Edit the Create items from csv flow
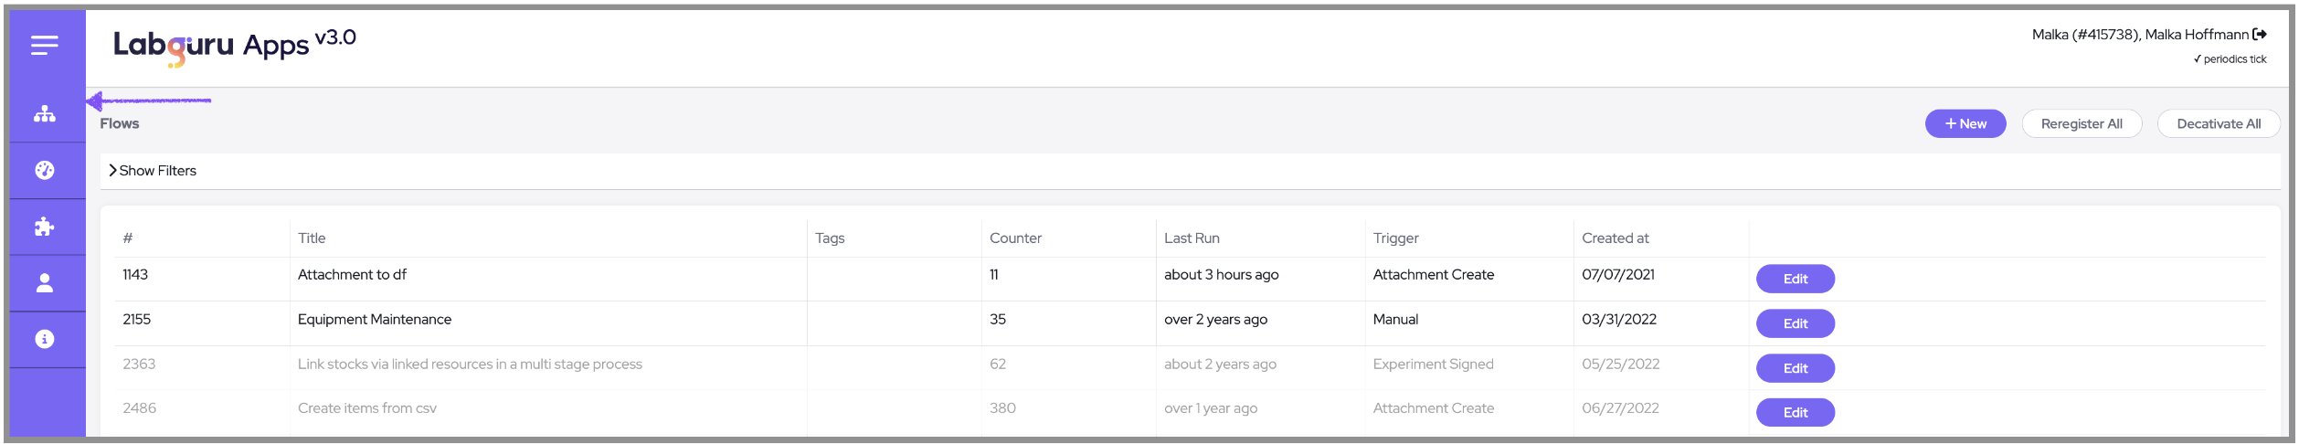 click(1795, 412)
